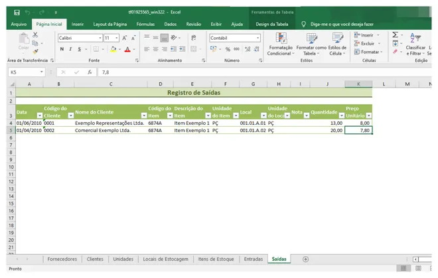This screenshot has height=278, width=438.
Task: Center cell text horizontally
Action: coord(155,49)
